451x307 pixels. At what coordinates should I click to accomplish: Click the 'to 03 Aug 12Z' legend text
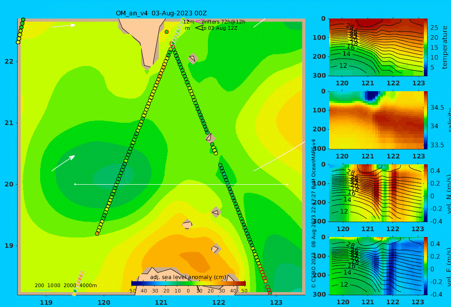point(219,28)
